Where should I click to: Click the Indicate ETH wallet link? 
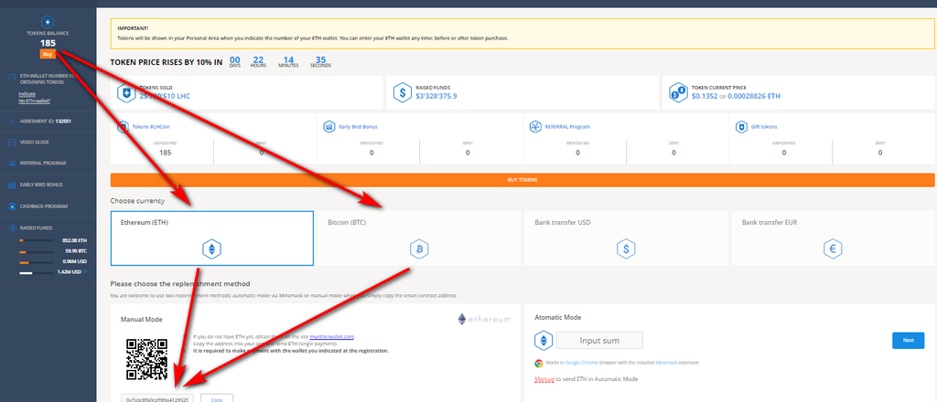[x=27, y=93]
